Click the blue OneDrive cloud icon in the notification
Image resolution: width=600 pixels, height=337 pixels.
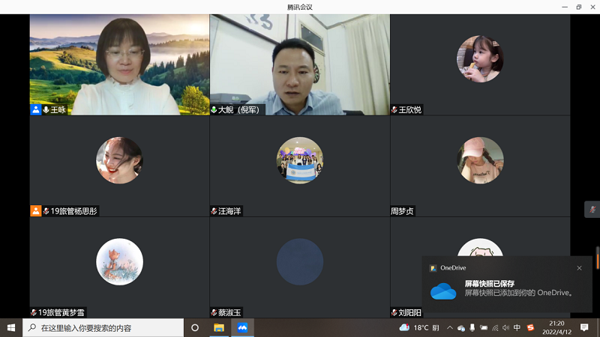(x=443, y=291)
